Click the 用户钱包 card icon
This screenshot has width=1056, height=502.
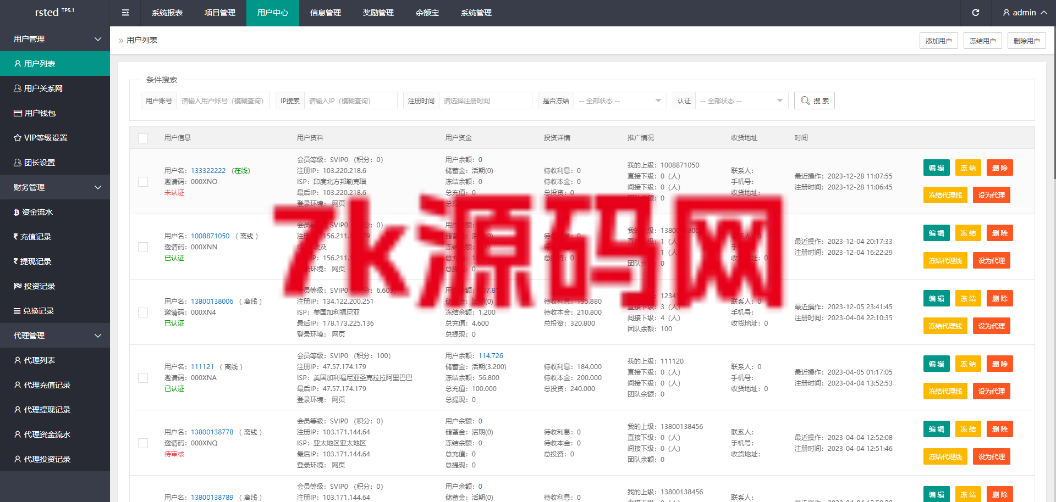tap(18, 113)
